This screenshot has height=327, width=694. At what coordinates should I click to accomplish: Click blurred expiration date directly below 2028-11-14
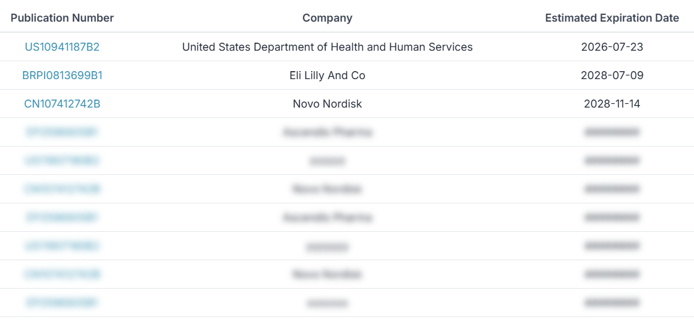[612, 132]
